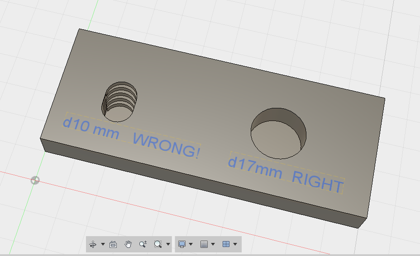Screen dimensions: 420x256
Task: Choose the Zoom magnifier with plus-minus
Action: [x=143, y=244]
